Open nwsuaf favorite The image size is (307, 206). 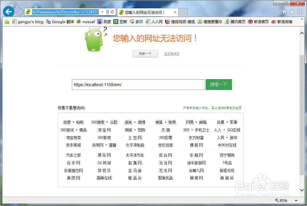(86, 22)
